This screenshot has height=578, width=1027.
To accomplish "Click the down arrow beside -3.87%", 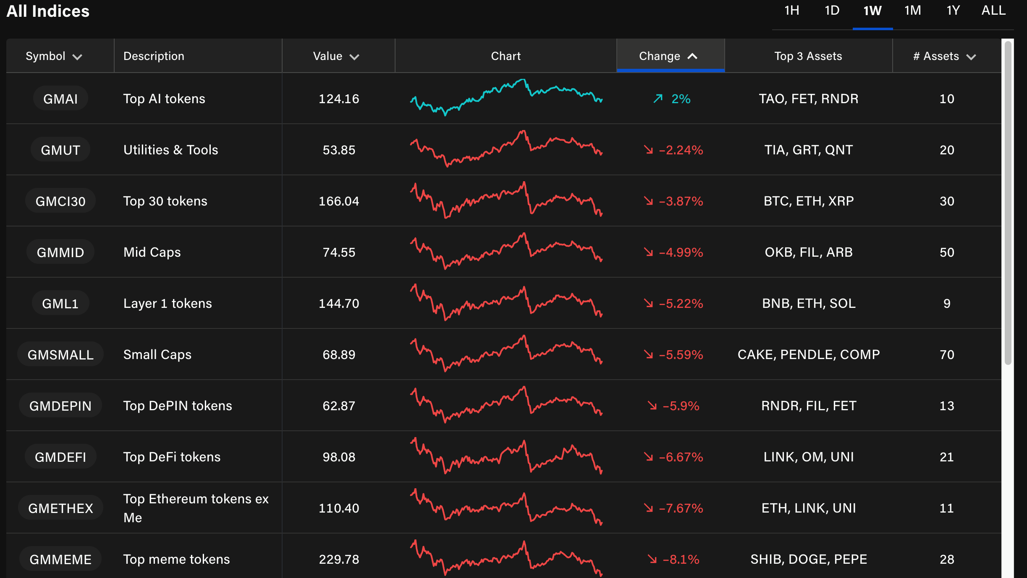I will click(649, 201).
